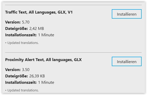Click 1 Minute under Traffic Text
The height and width of the screenshot is (95, 147).
(46, 35)
